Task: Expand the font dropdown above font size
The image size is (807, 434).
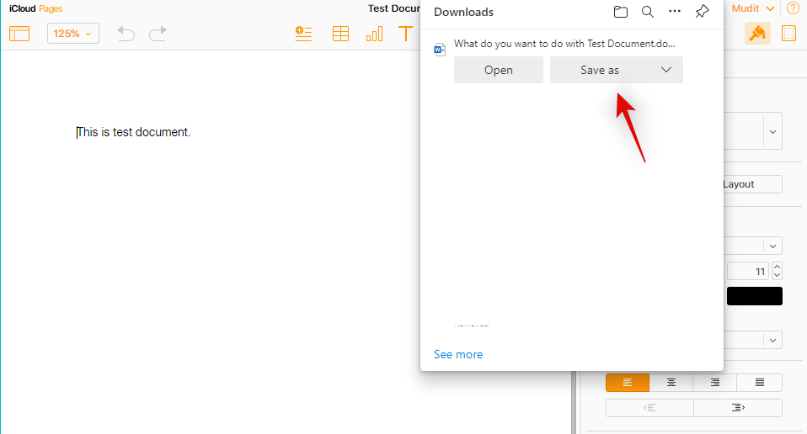Action: click(772, 246)
